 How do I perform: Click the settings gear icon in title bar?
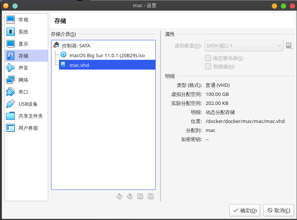6,6
